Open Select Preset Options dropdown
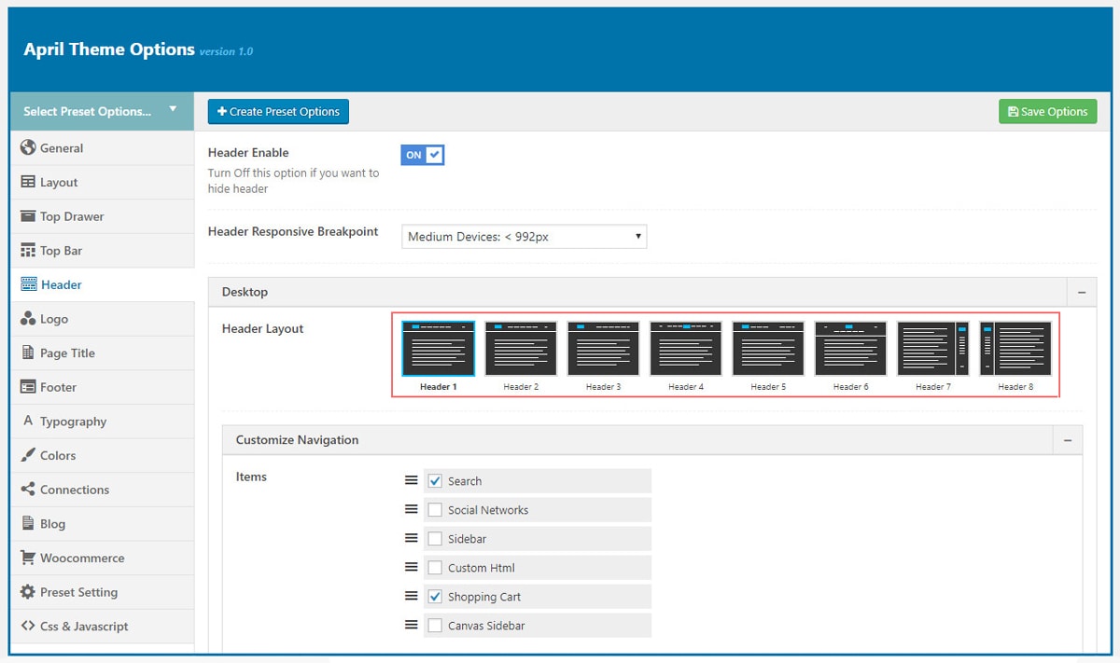The height and width of the screenshot is (663, 1120). [101, 111]
